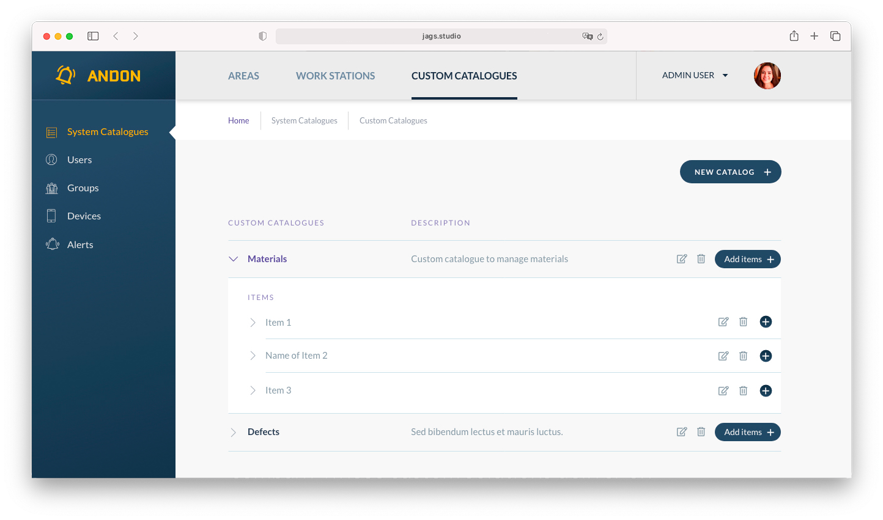Click Add items button for Defects
The image size is (883, 520).
pos(747,432)
